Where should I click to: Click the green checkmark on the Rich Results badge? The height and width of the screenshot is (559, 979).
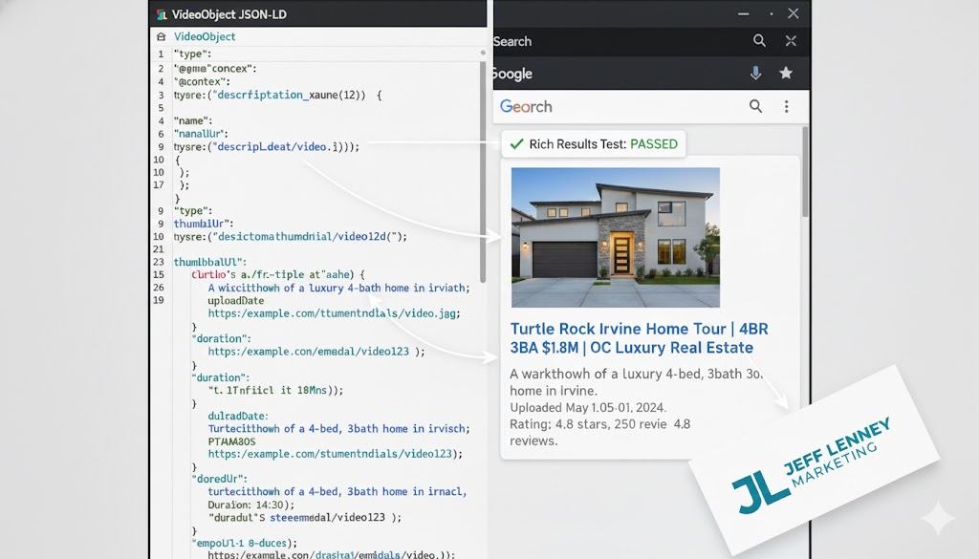pyautogui.click(x=518, y=143)
